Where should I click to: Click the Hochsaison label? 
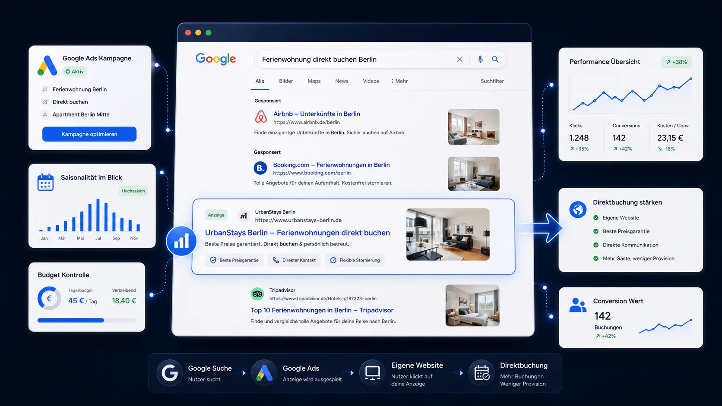133,191
